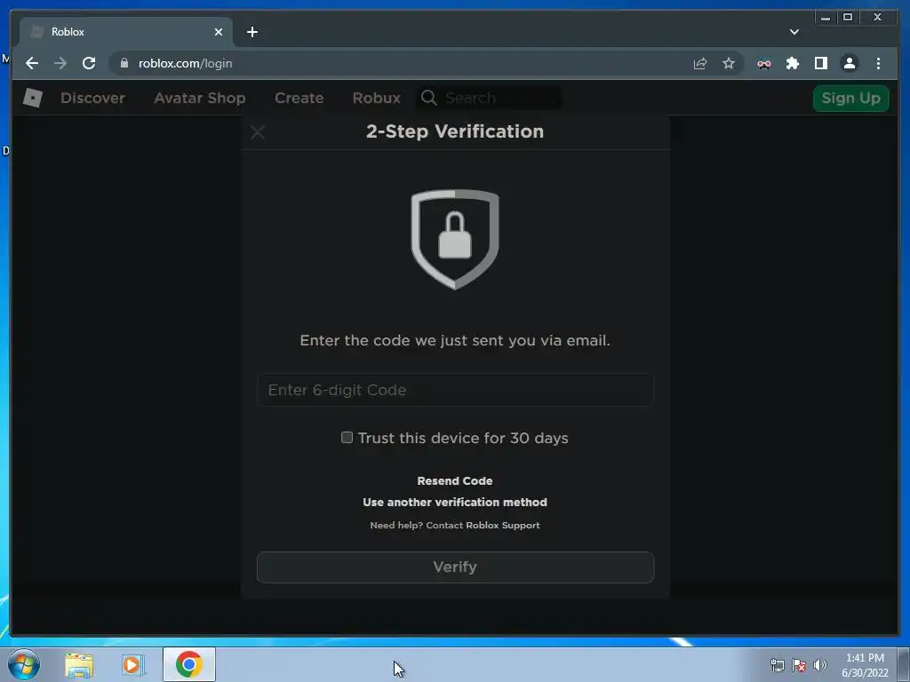The width and height of the screenshot is (910, 682).
Task: Click the share page icon in address bar
Action: [700, 63]
